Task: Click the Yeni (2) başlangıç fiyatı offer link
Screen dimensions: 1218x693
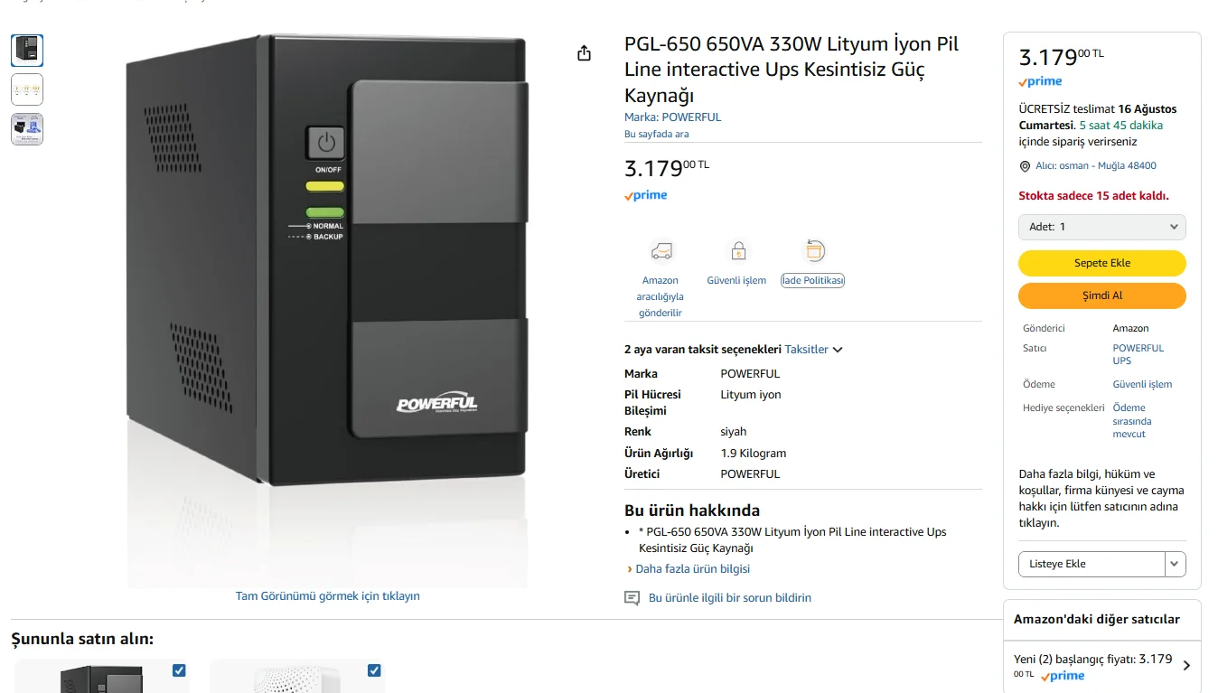Action: pyautogui.click(x=1092, y=666)
